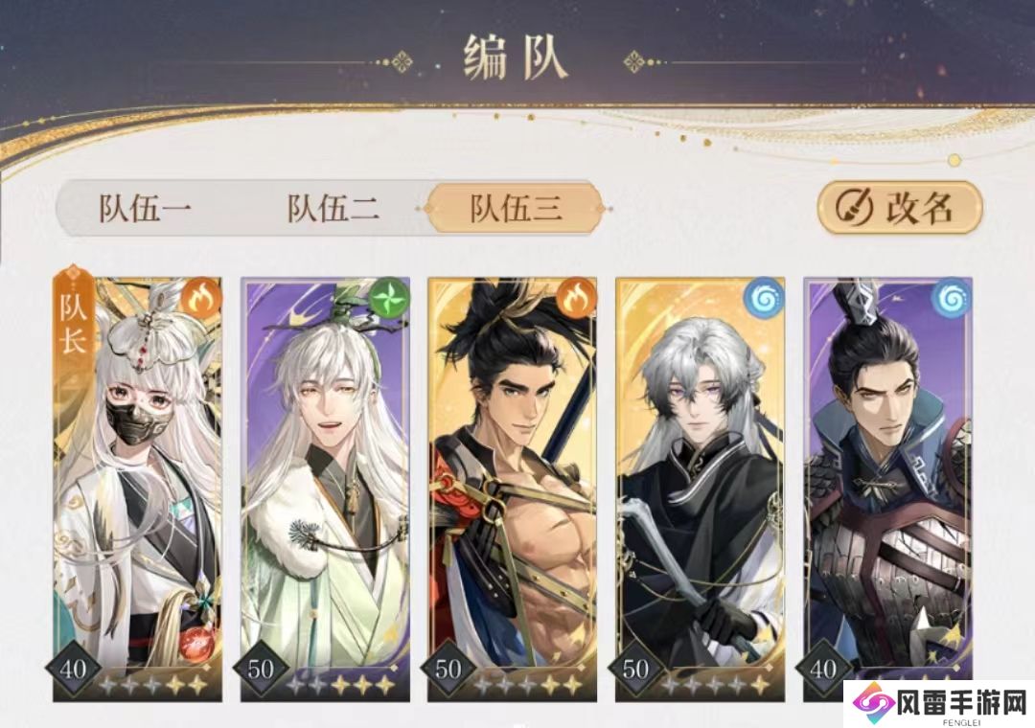Click the 改名 rename button
1035x728 pixels.
point(900,208)
